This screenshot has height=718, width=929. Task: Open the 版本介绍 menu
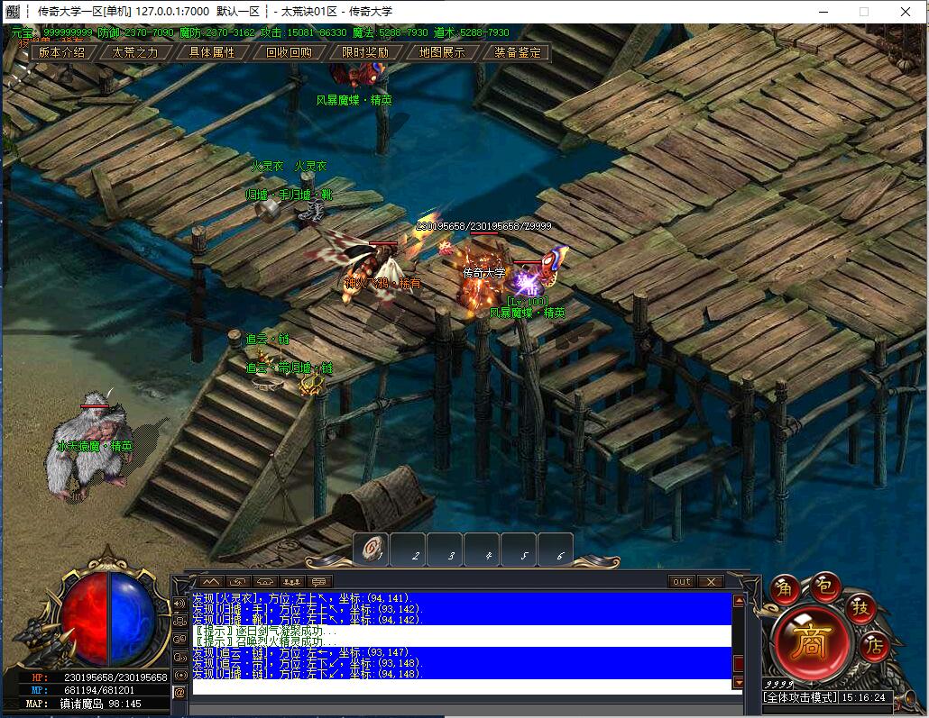pyautogui.click(x=61, y=52)
